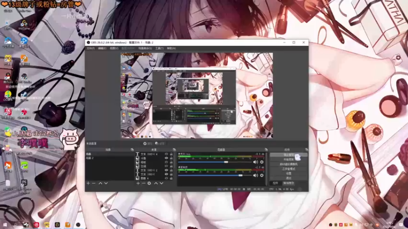Click the OBS preview canvas

[x=197, y=95]
